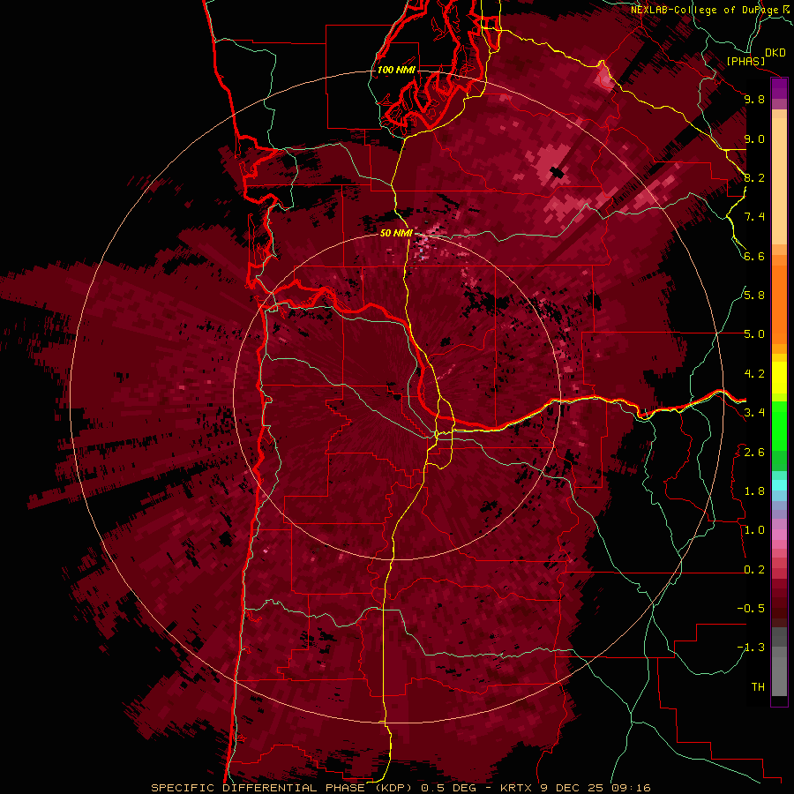This screenshot has width=794, height=794.
Task: Select the 7.4 legend value
Action: [x=754, y=217]
